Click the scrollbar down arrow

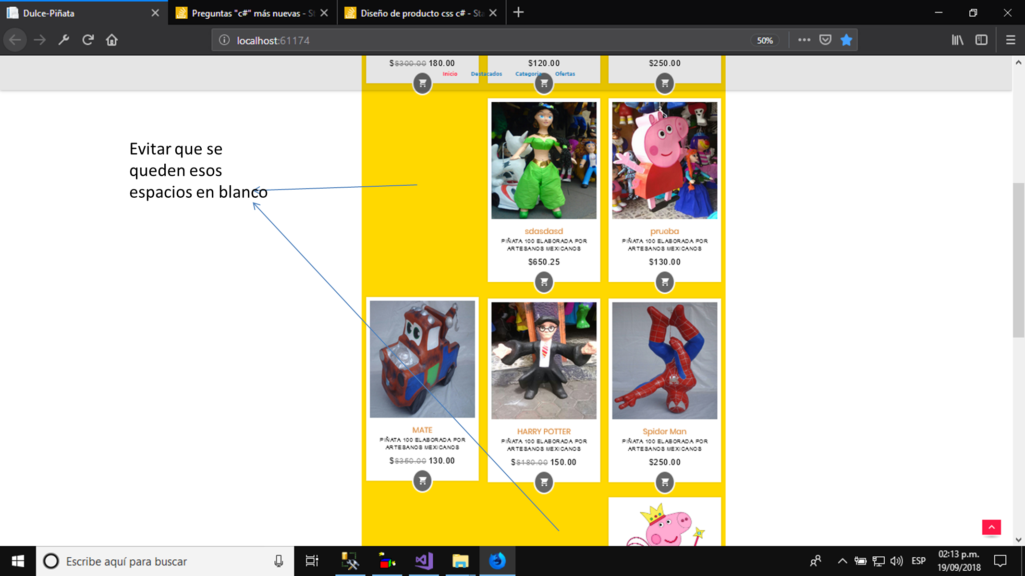[x=1018, y=540]
